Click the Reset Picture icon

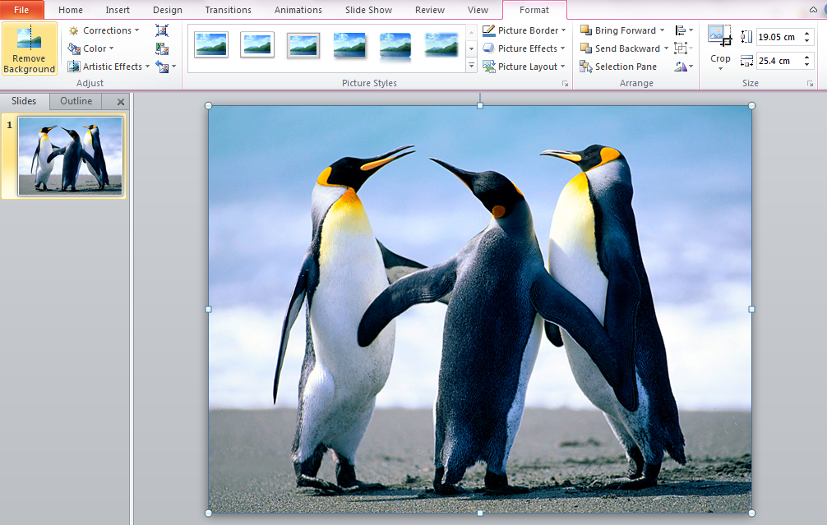(162, 67)
